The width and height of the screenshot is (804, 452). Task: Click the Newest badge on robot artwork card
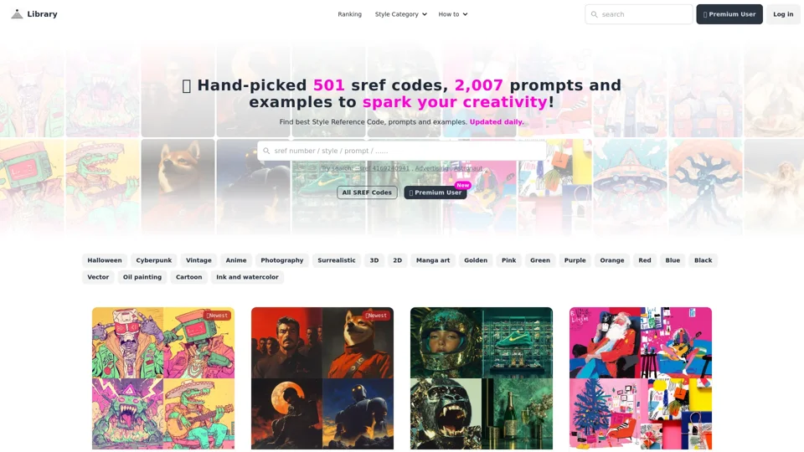(217, 316)
